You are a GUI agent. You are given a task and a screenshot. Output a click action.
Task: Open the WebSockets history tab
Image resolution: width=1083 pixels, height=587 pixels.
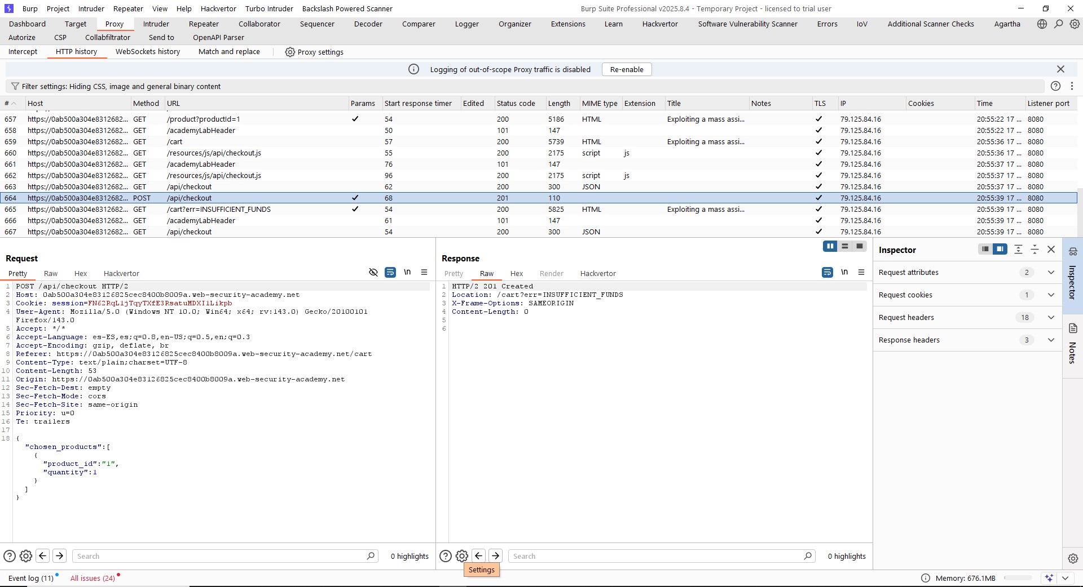coord(148,52)
